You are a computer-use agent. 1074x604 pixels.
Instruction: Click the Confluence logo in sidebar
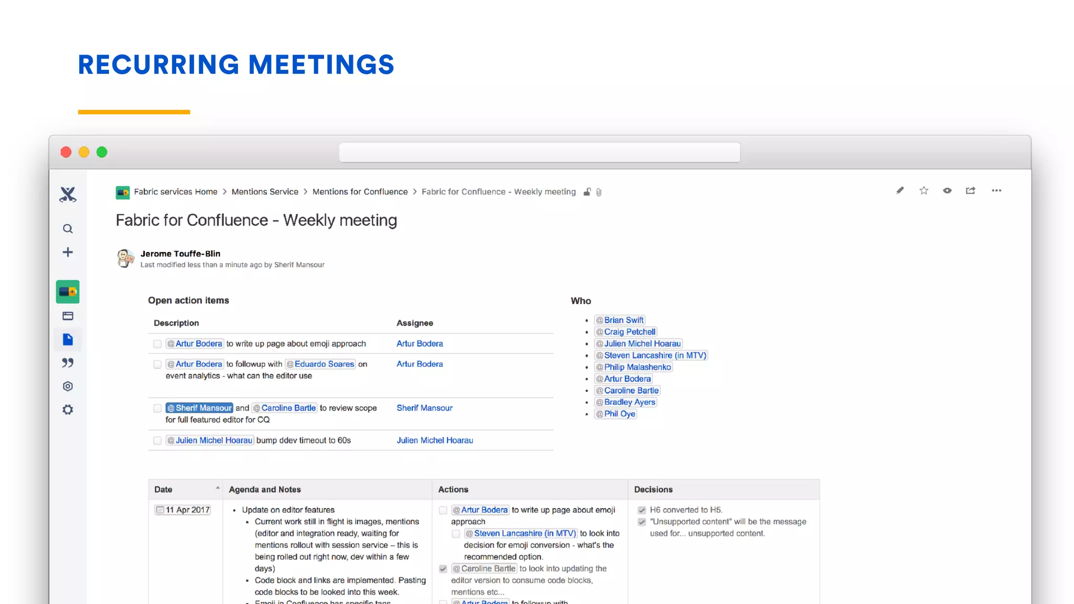[68, 195]
